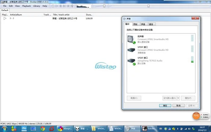This screenshot has height=132, width=211.
Task: Click the Bluetooth tray icon
Action: point(178,129)
